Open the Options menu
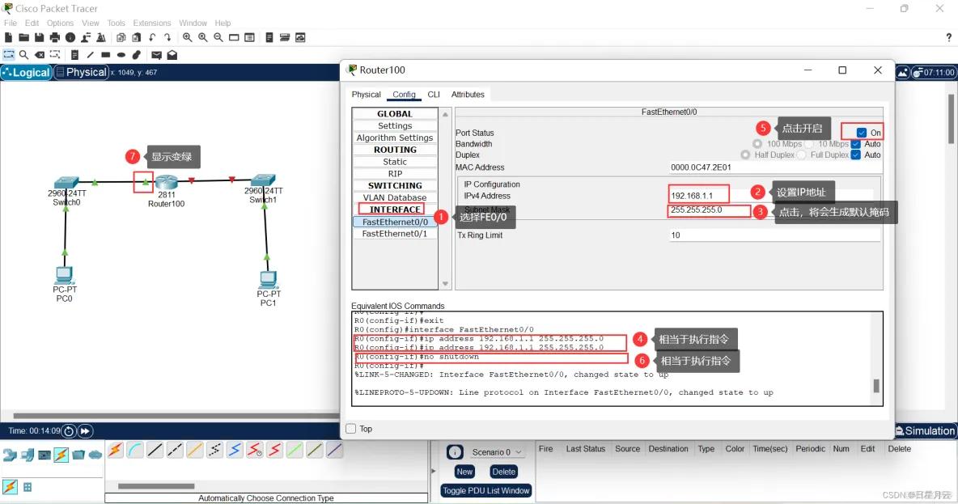The image size is (958, 504). pyautogui.click(x=60, y=23)
